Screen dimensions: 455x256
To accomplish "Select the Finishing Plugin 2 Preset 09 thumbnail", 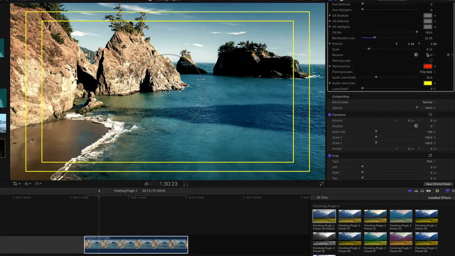I will coord(427,239).
